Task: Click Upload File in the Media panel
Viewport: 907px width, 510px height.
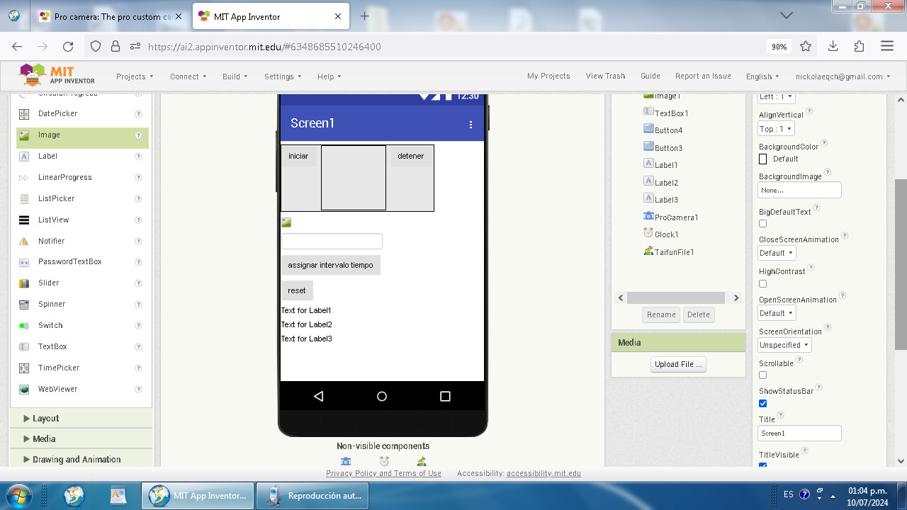Action: coord(677,364)
